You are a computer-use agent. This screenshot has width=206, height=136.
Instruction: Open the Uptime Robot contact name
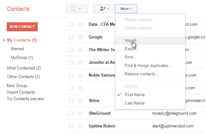pyautogui.click(x=102, y=126)
